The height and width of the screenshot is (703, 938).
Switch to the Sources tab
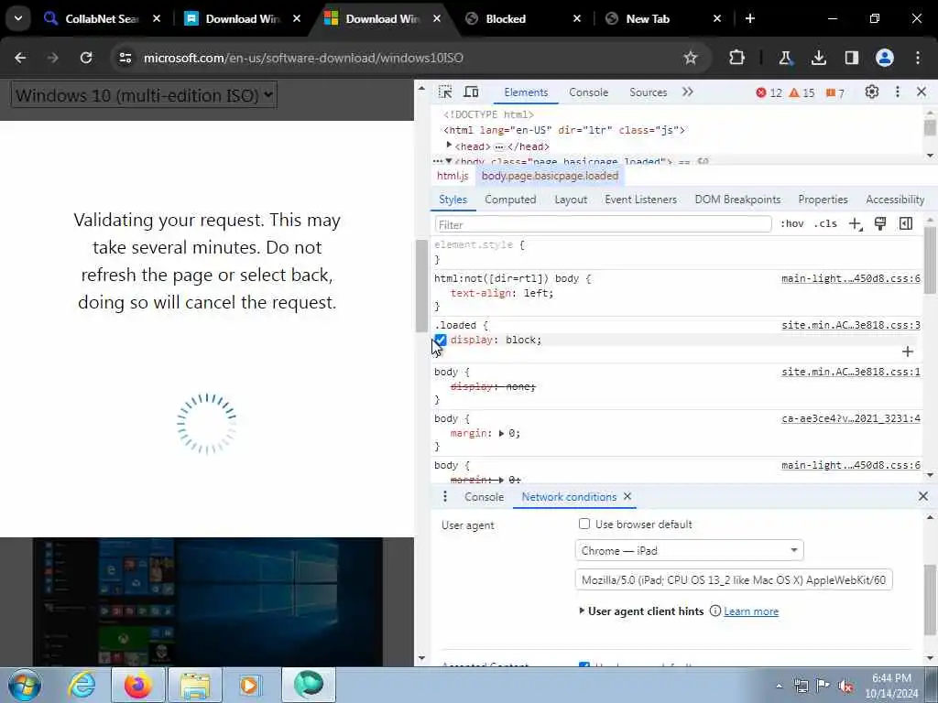pos(648,92)
